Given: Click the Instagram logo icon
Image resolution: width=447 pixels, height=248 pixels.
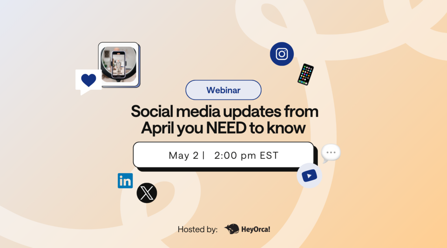Looking at the screenshot, I should 282,54.
